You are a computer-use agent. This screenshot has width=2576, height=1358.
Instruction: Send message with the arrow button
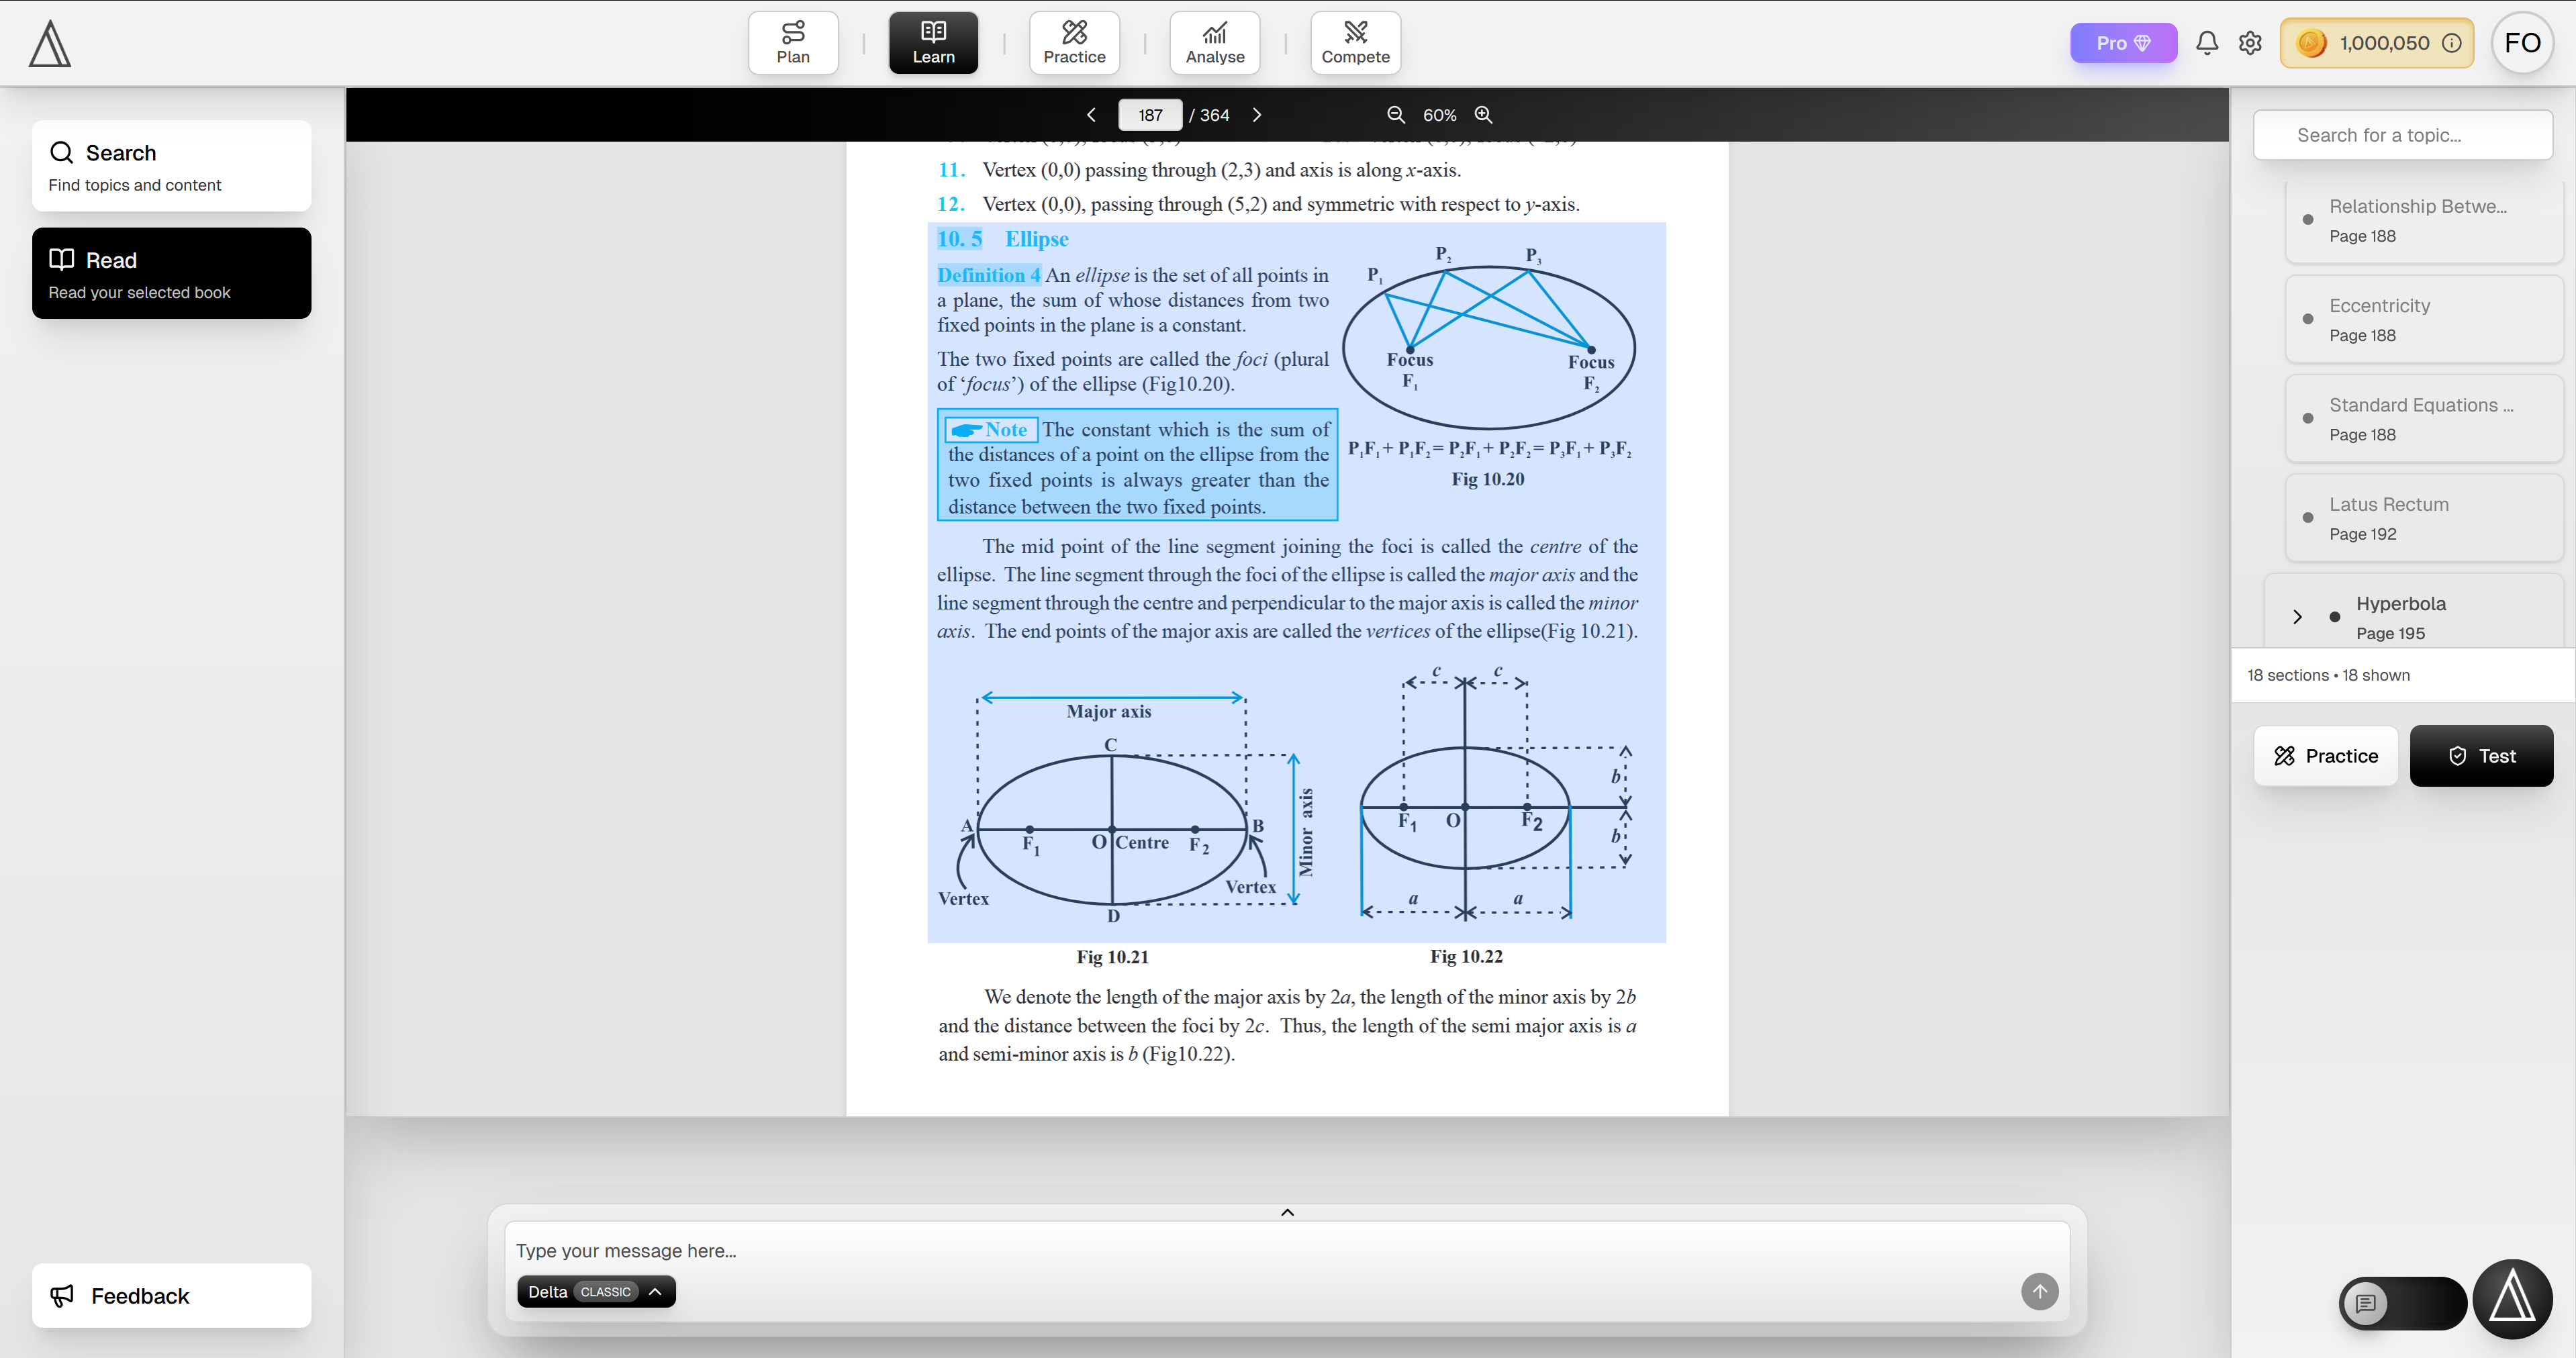pos(2039,1291)
